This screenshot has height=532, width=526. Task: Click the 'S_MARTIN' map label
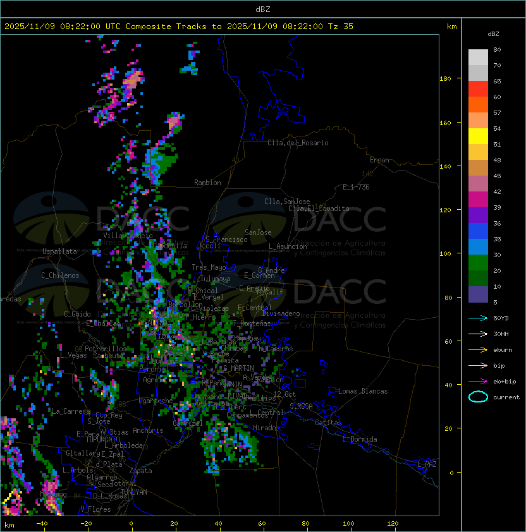[x=239, y=368]
